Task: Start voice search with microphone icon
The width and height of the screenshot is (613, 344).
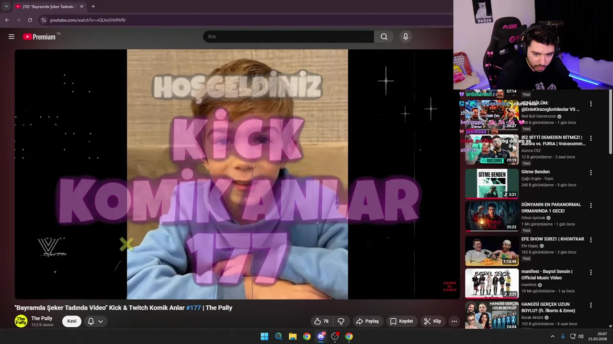Action: [x=406, y=37]
